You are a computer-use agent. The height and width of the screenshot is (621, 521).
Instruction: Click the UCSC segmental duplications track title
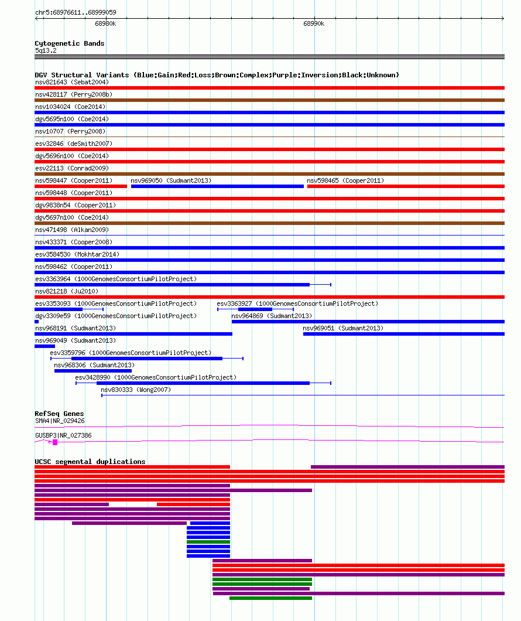point(90,462)
